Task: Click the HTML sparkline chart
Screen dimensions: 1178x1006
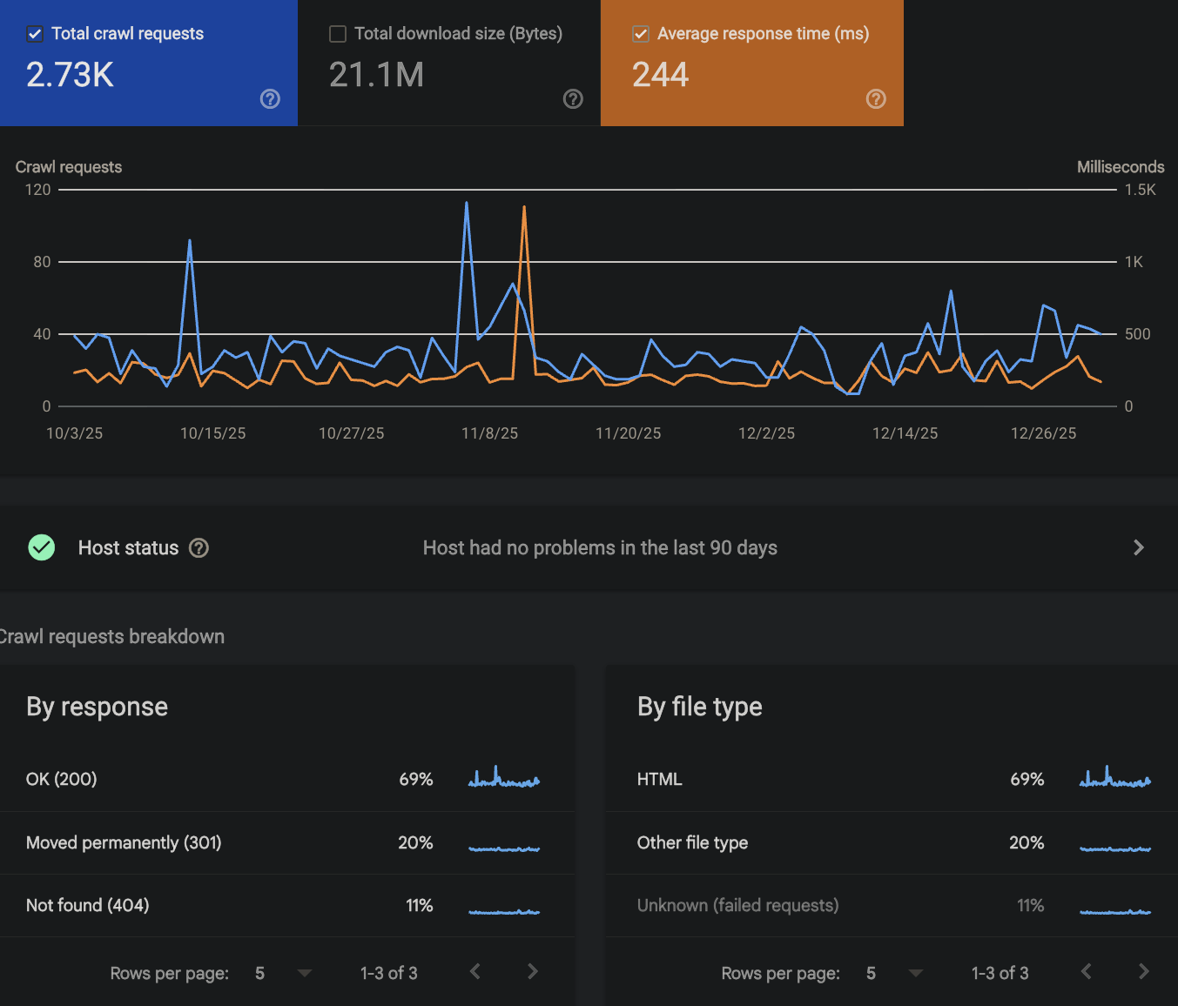Action: pos(1114,779)
